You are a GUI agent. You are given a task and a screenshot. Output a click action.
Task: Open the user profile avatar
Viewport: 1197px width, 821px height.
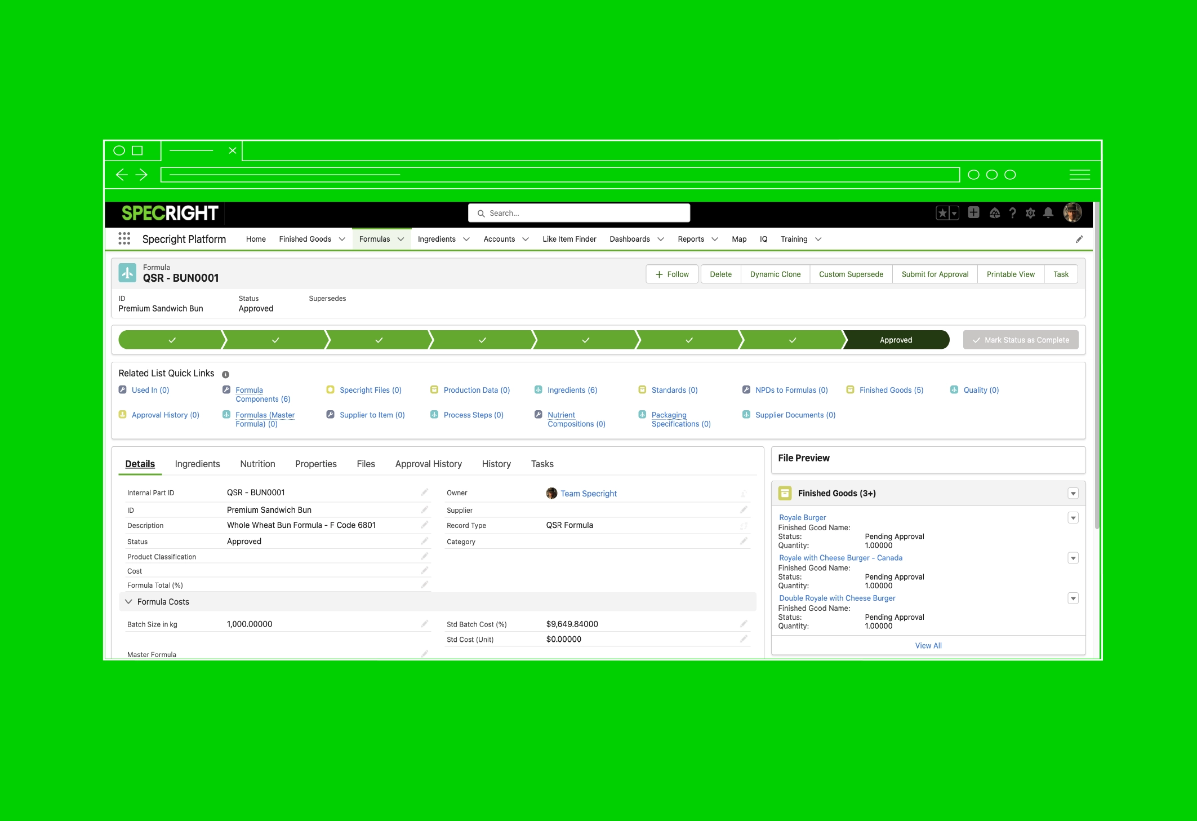[x=1072, y=212]
